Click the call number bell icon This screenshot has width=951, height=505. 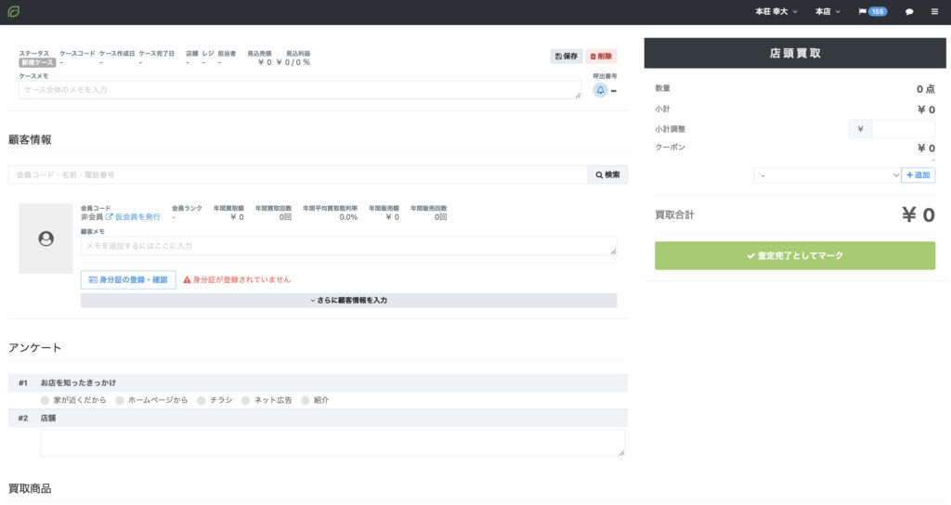(600, 90)
